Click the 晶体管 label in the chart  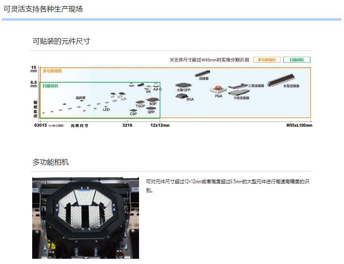[81, 97]
